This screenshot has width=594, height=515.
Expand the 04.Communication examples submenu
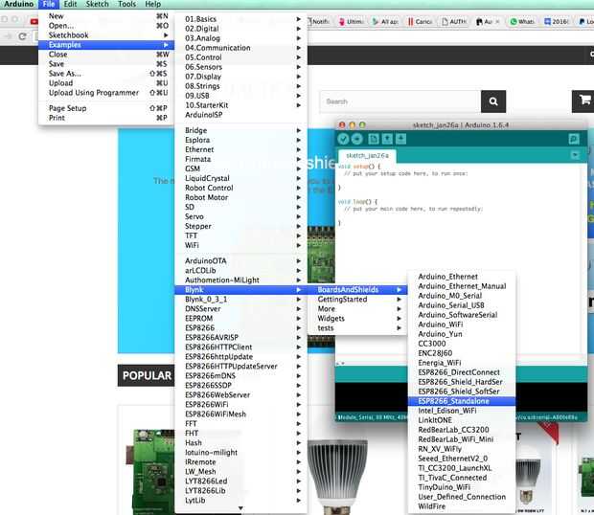click(x=240, y=48)
